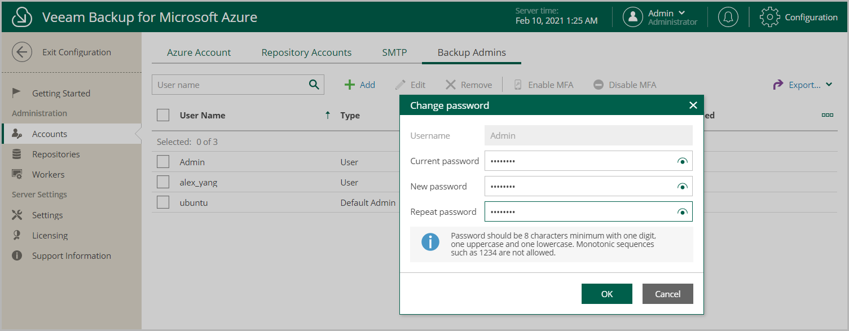The image size is (849, 331).
Task: Click the ubuntu user name
Action: [x=193, y=202]
